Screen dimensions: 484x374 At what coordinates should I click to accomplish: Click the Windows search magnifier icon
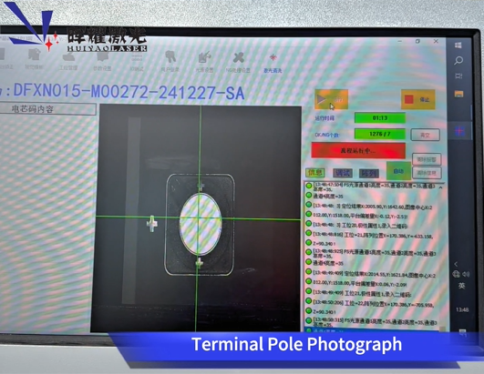(x=458, y=60)
